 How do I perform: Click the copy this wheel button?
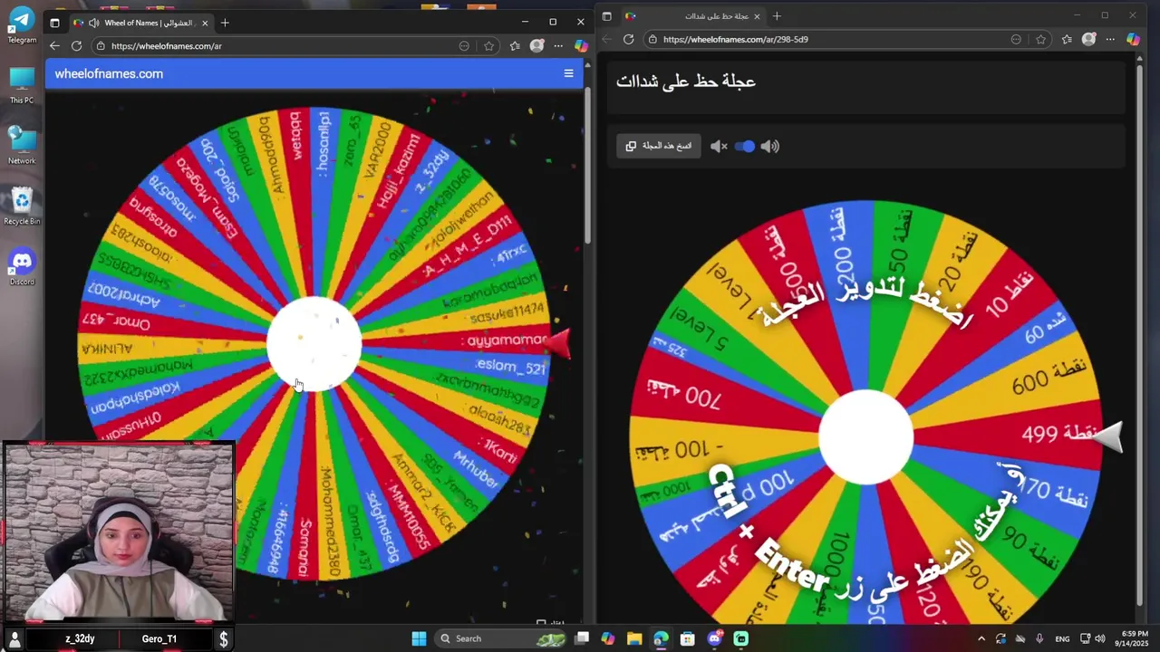[659, 146]
